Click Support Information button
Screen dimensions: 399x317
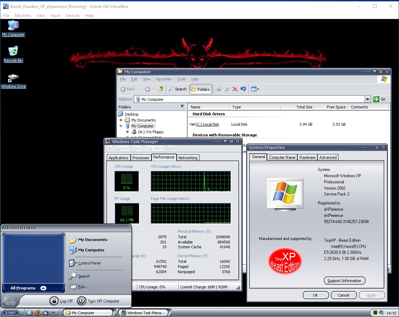pyautogui.click(x=344, y=281)
